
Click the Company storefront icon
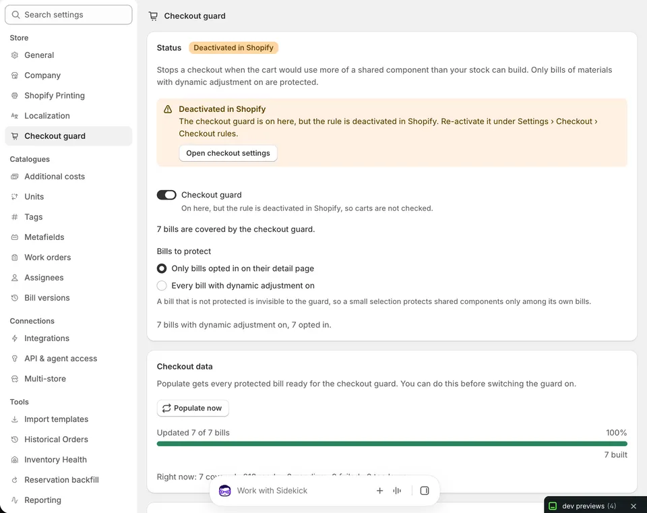(15, 75)
